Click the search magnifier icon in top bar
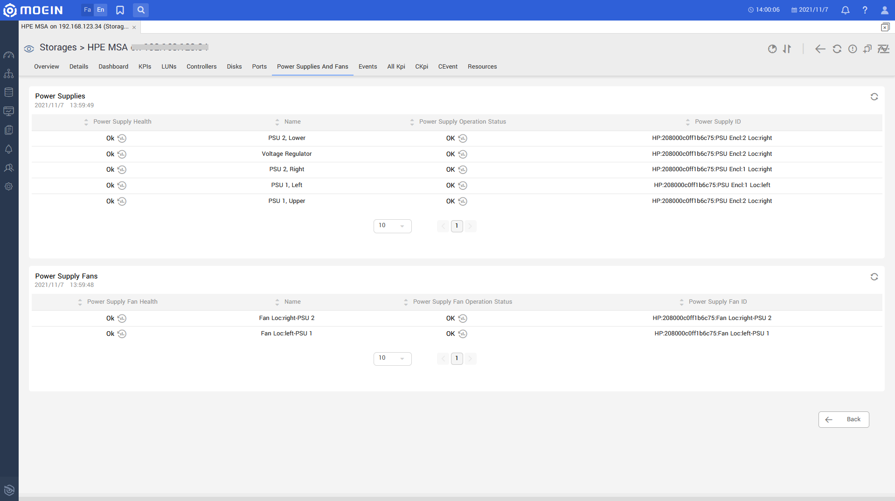 click(141, 10)
